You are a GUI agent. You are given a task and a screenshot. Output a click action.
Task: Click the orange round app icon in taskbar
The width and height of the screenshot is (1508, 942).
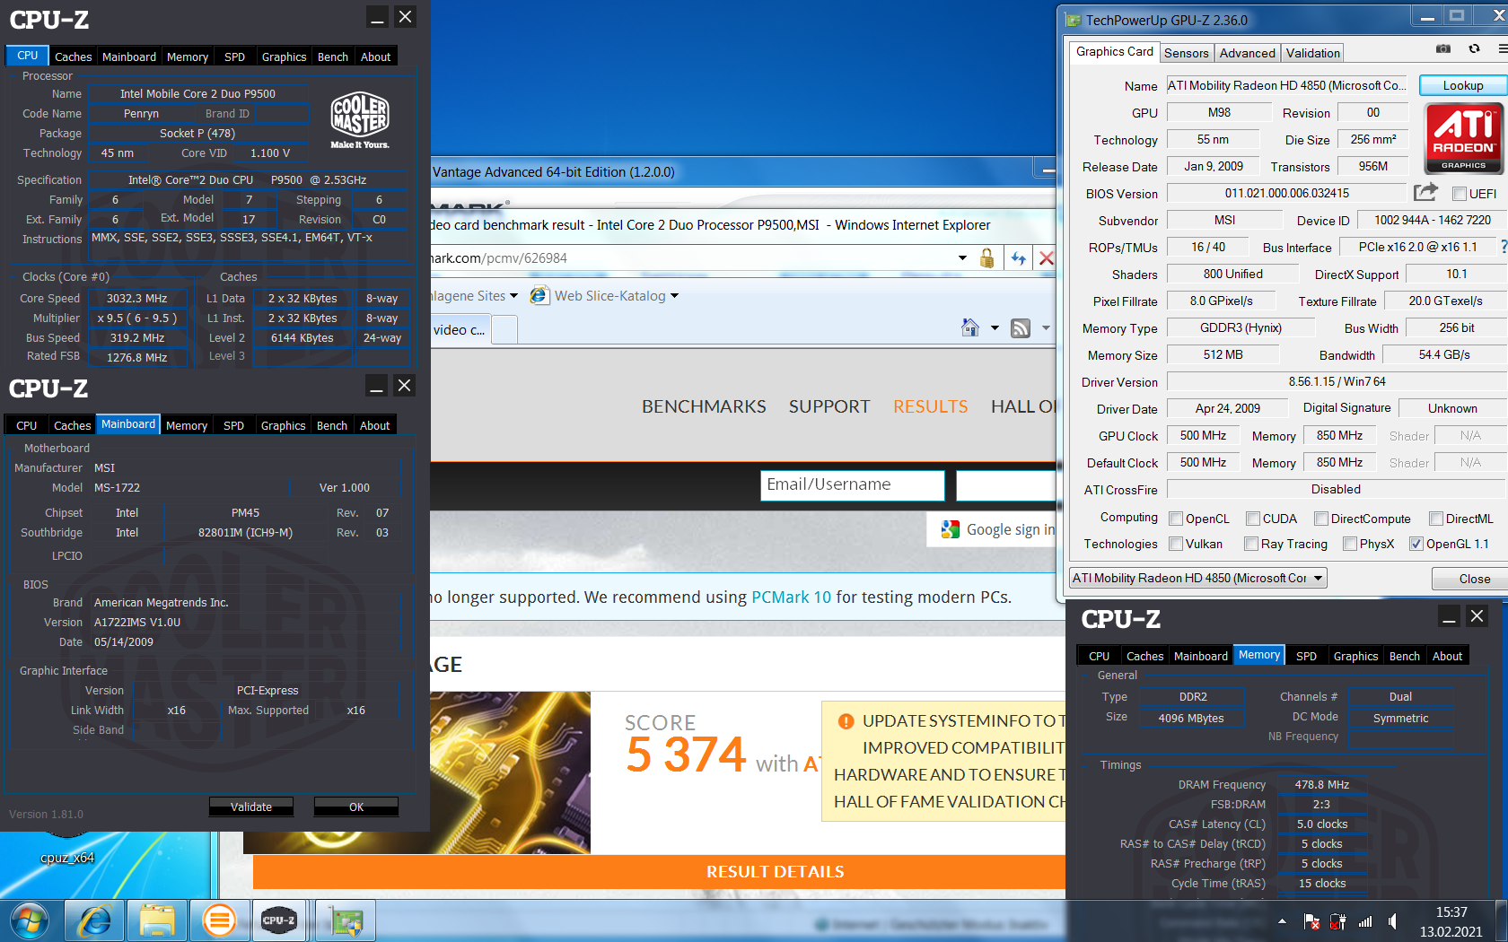(x=219, y=920)
